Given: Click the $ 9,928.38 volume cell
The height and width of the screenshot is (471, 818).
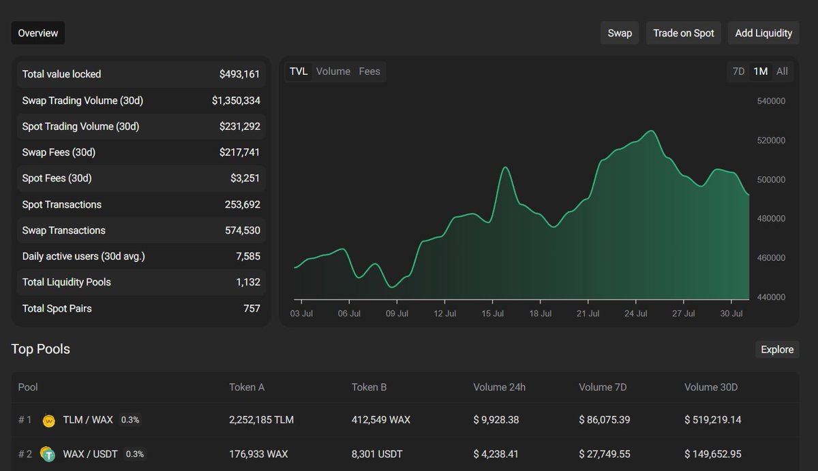Looking at the screenshot, I should tap(496, 420).
